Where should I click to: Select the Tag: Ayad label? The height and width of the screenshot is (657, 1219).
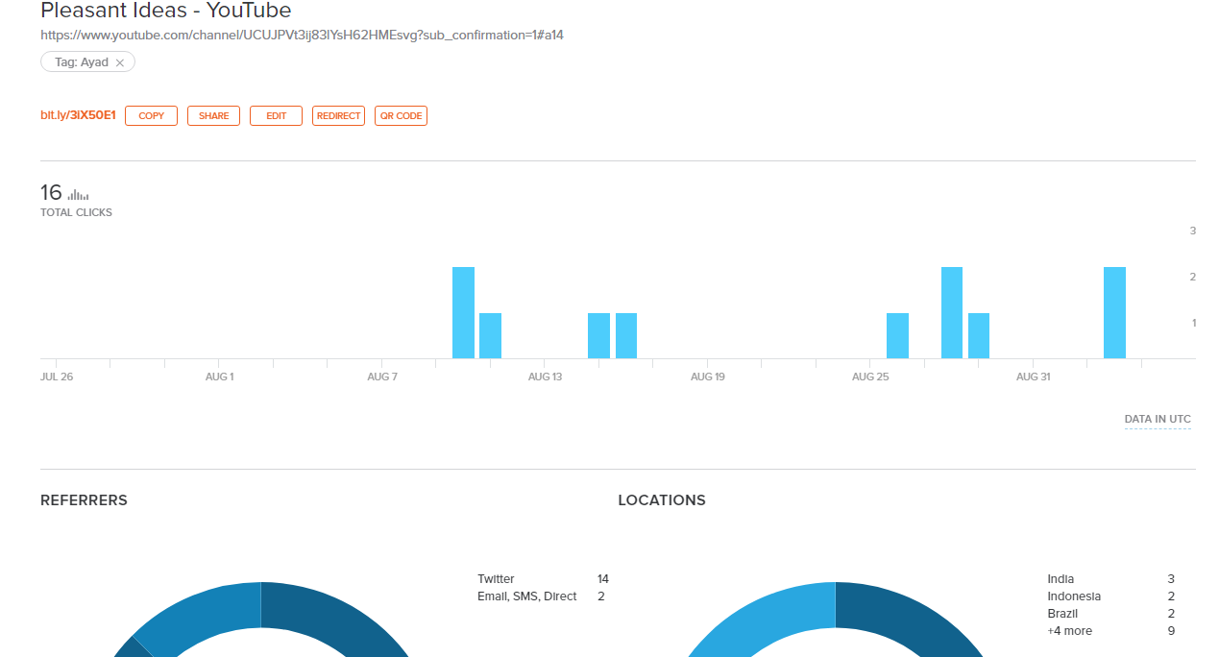(82, 62)
